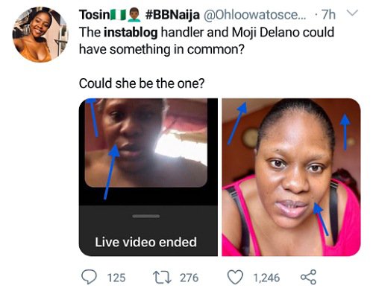Click the bold instablog keyword
This screenshot has height=294, width=373.
click(x=131, y=33)
